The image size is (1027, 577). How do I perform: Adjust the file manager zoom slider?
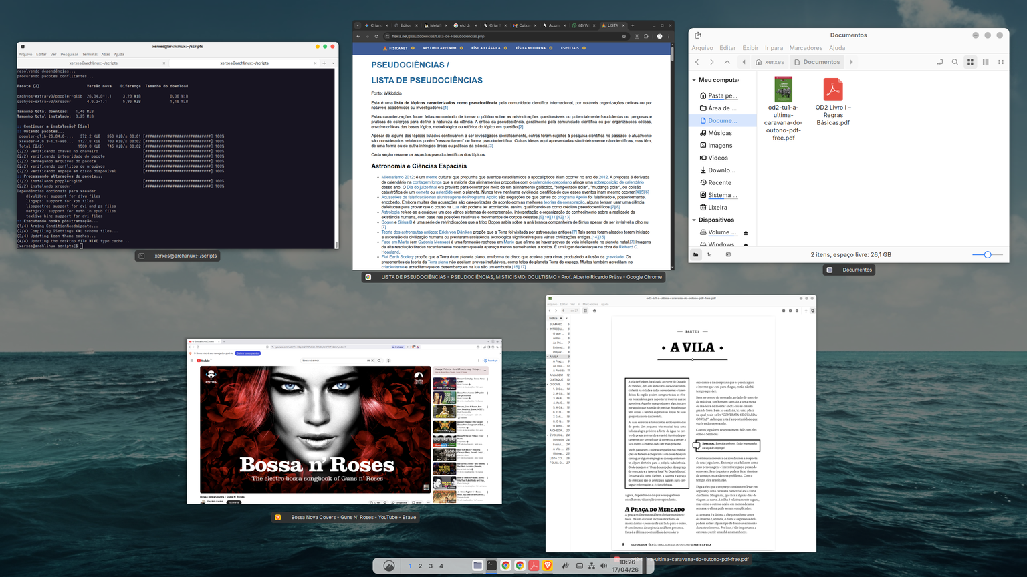(x=987, y=254)
